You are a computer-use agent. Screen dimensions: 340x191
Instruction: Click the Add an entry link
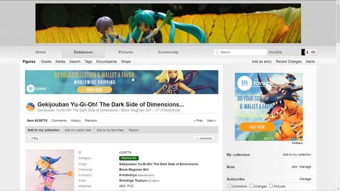pyautogui.click(x=261, y=62)
